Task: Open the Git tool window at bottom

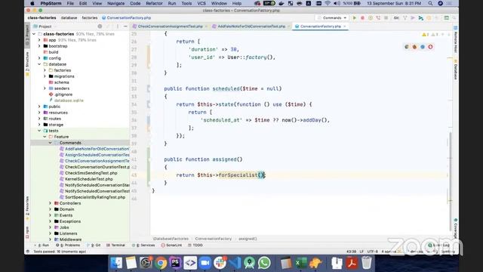Action: click(94, 245)
